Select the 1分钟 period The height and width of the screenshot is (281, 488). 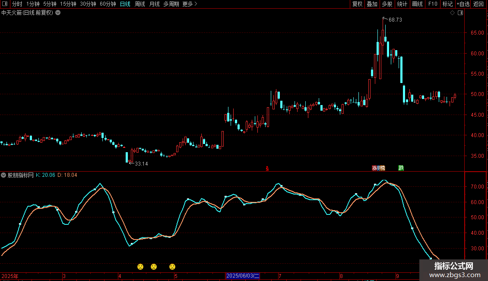point(33,4)
